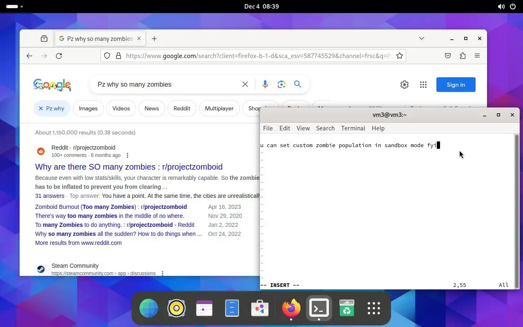Open the terminal View menu
This screenshot has height=327, width=523.
point(303,128)
